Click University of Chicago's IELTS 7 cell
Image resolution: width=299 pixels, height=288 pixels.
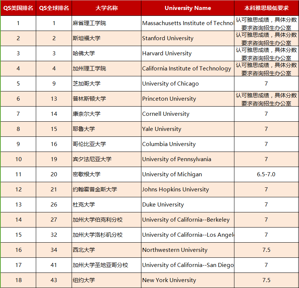coord(267,84)
